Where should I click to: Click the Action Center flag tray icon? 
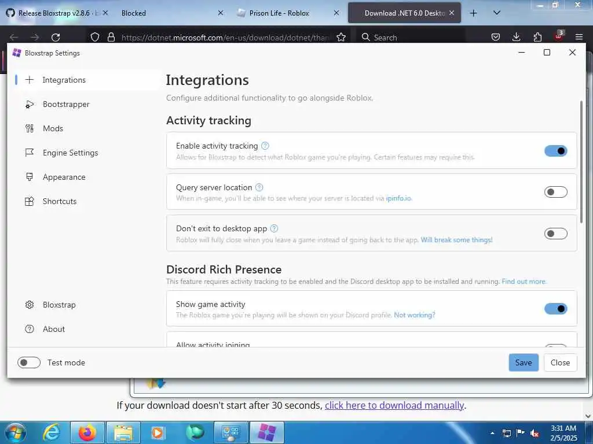point(521,433)
